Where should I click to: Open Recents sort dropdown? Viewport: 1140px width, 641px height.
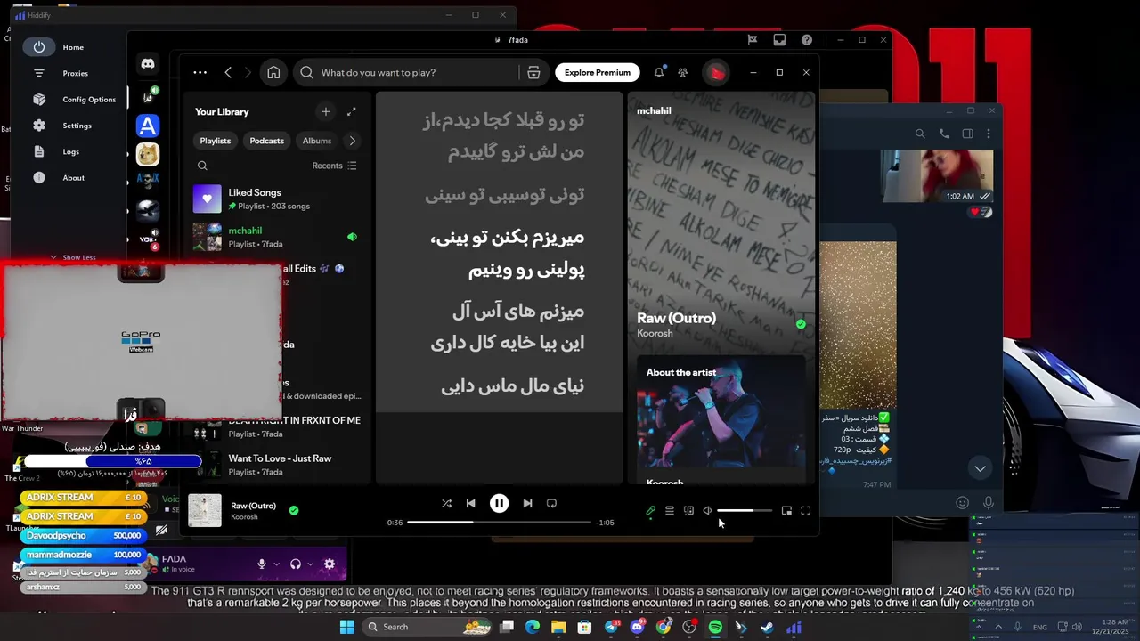(334, 166)
